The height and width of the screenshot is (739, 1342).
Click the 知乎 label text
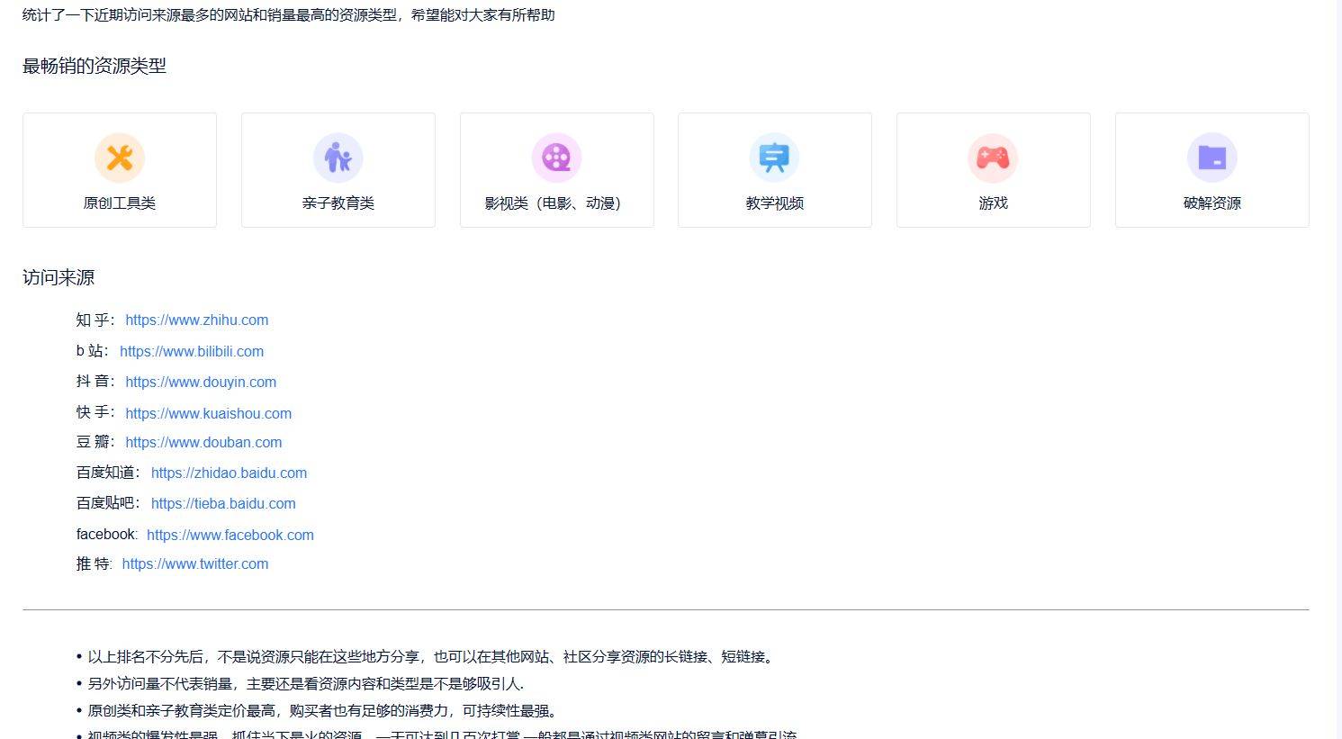pyautogui.click(x=95, y=320)
